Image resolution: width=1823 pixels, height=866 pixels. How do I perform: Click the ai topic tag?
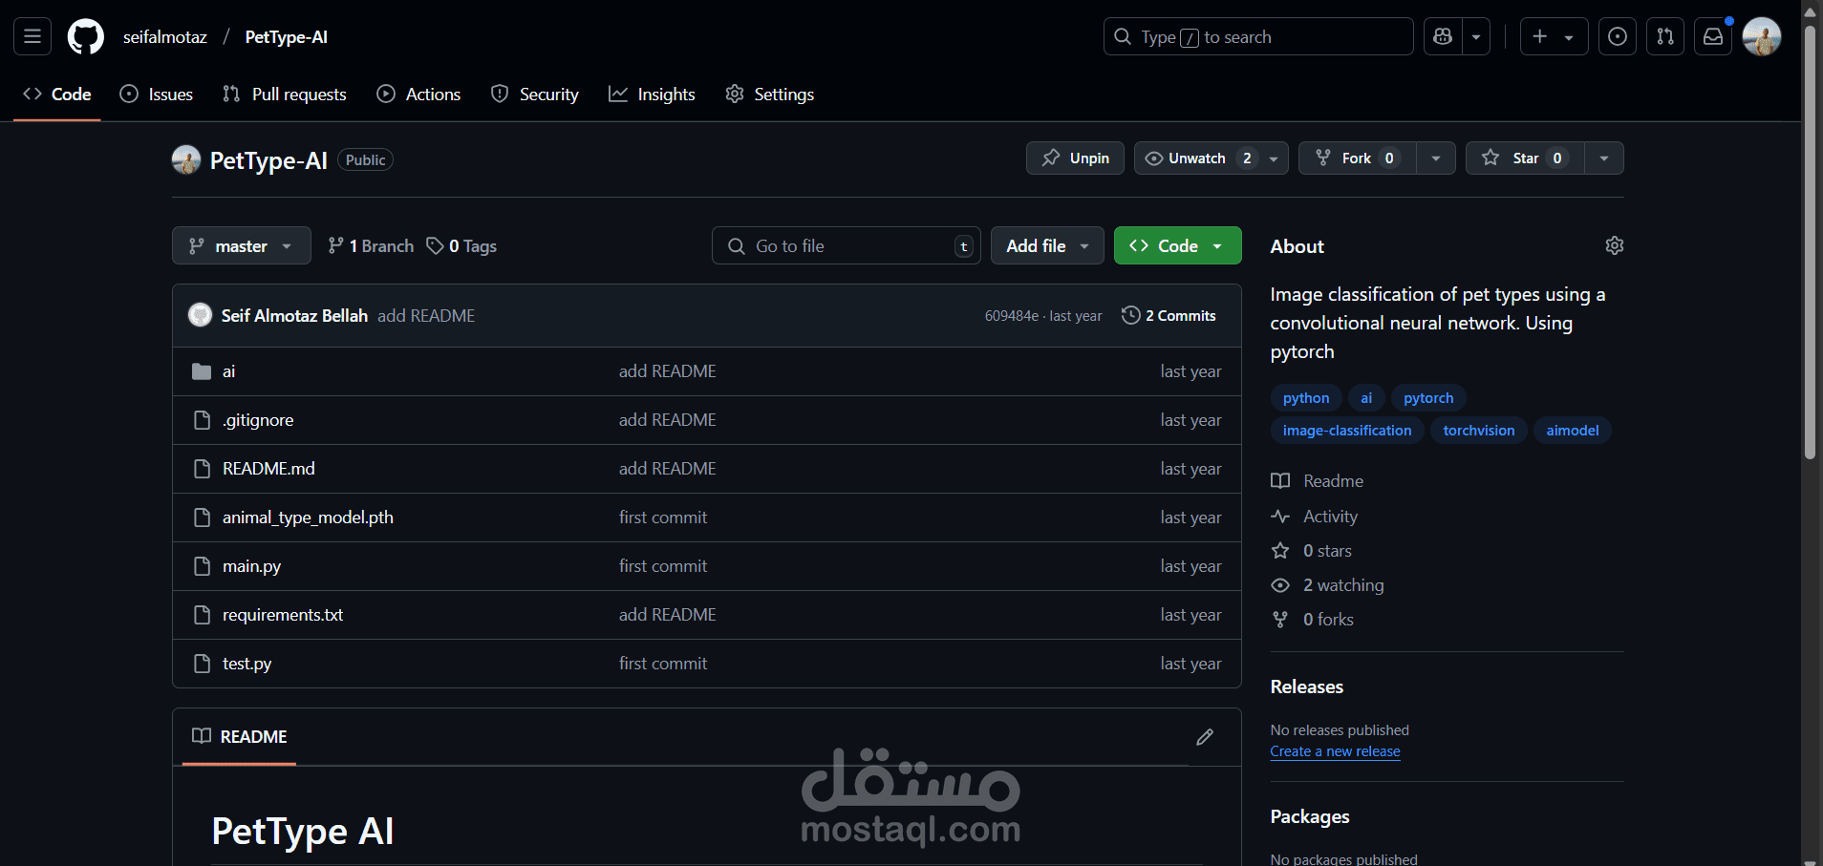tap(1366, 398)
